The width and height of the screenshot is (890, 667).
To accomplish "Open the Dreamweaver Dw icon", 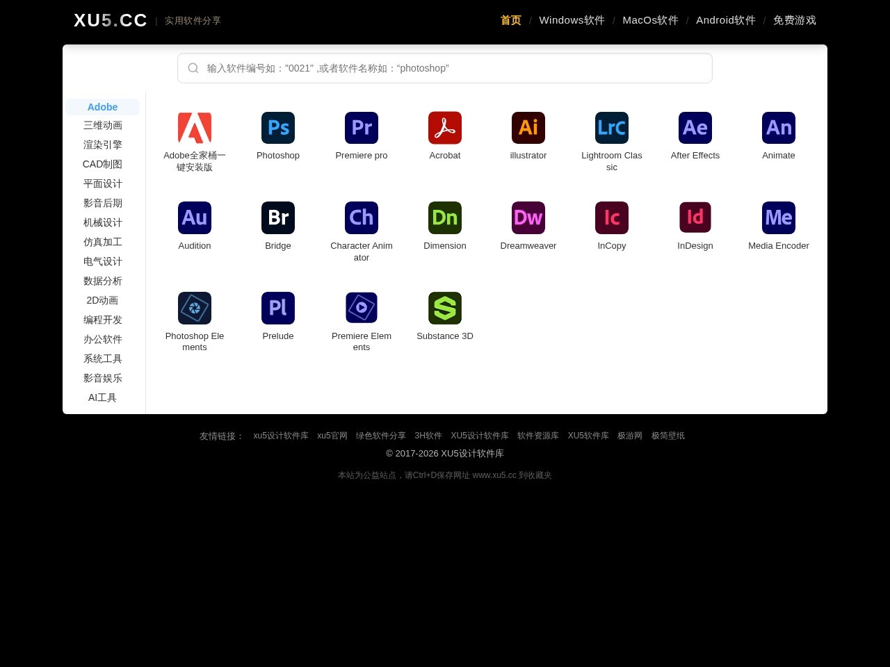I will pyautogui.click(x=528, y=218).
